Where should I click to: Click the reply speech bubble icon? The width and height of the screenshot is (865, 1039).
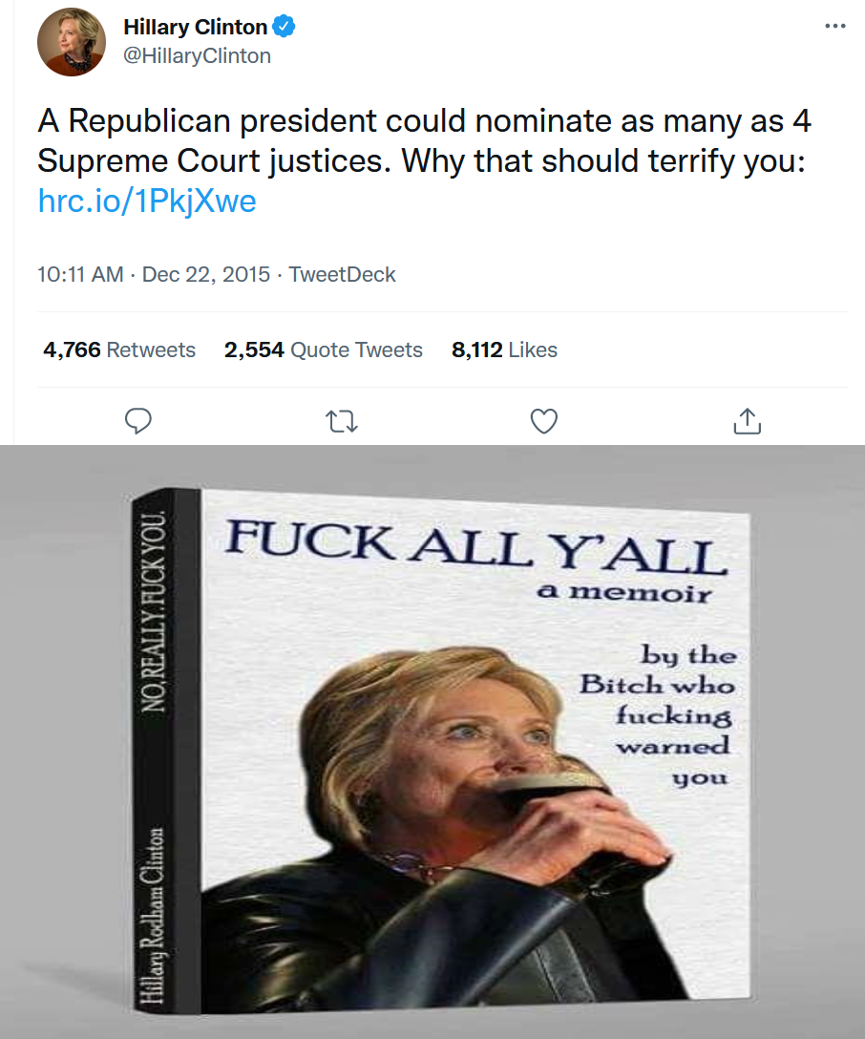coord(139,420)
